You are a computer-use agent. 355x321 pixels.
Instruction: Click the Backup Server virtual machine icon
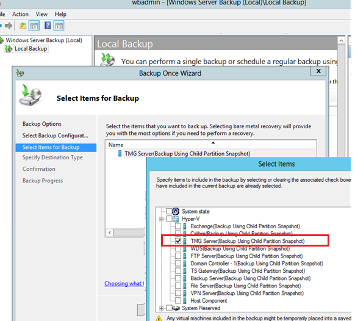[185, 278]
